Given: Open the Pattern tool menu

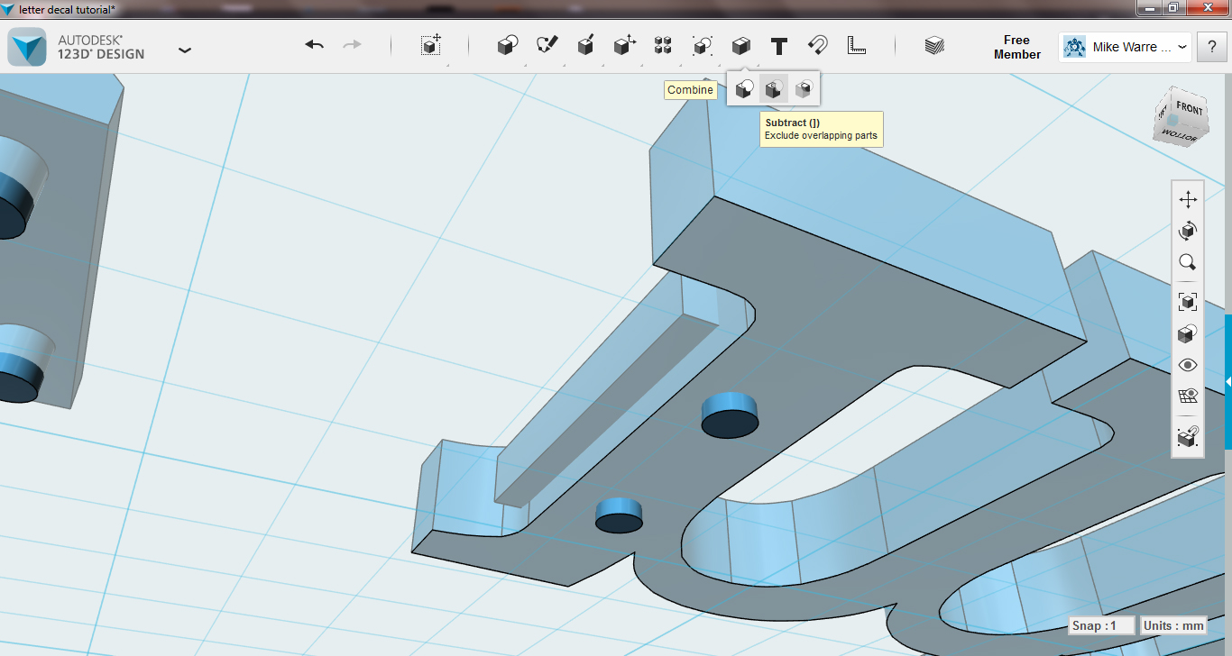Looking at the screenshot, I should point(663,46).
